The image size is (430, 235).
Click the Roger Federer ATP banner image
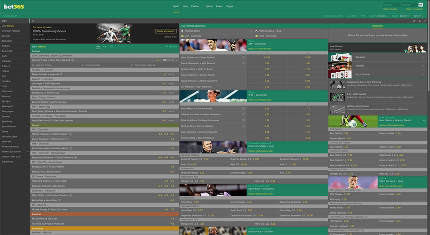pos(213,45)
